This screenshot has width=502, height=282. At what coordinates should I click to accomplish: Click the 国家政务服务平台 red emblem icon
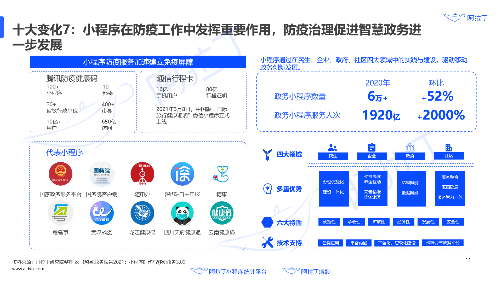tap(60, 174)
